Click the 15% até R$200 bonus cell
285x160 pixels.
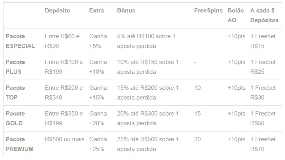[x=148, y=92]
